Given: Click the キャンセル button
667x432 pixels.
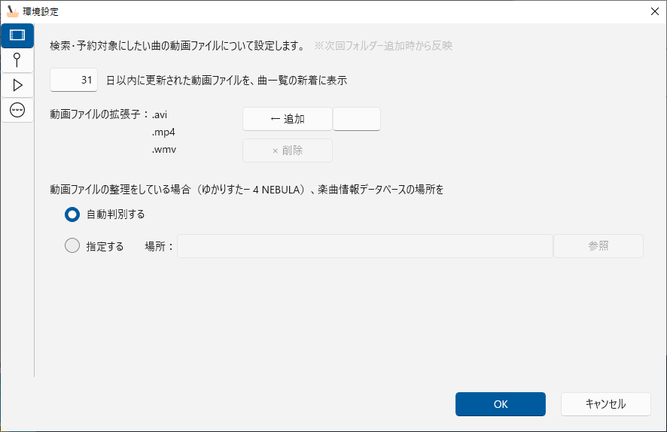Looking at the screenshot, I should pyautogui.click(x=606, y=404).
